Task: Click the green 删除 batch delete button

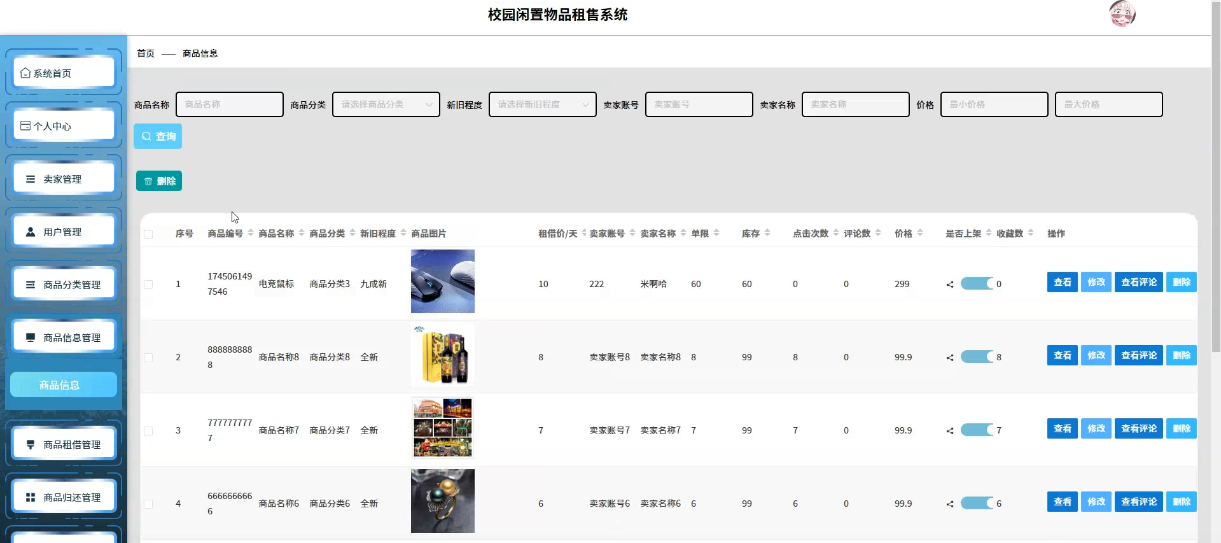Action: [159, 181]
